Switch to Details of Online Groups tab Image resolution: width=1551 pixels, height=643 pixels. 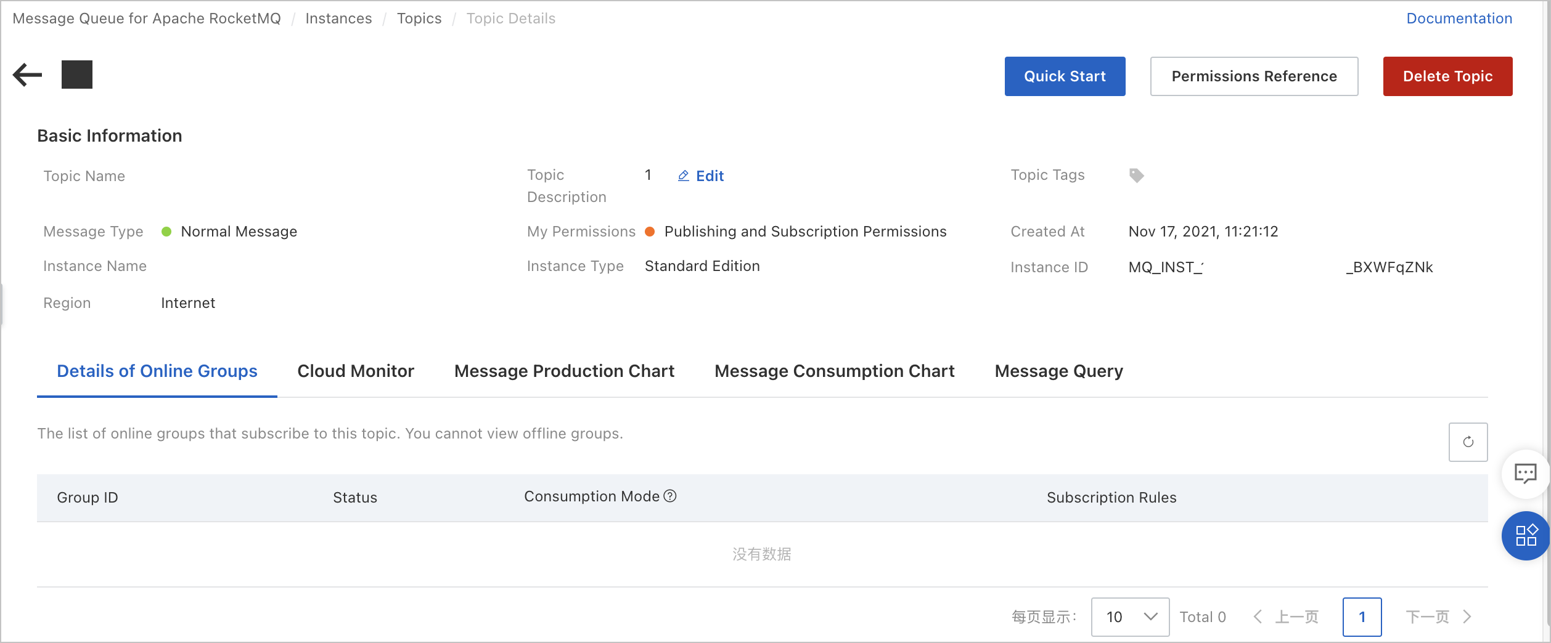pos(157,371)
